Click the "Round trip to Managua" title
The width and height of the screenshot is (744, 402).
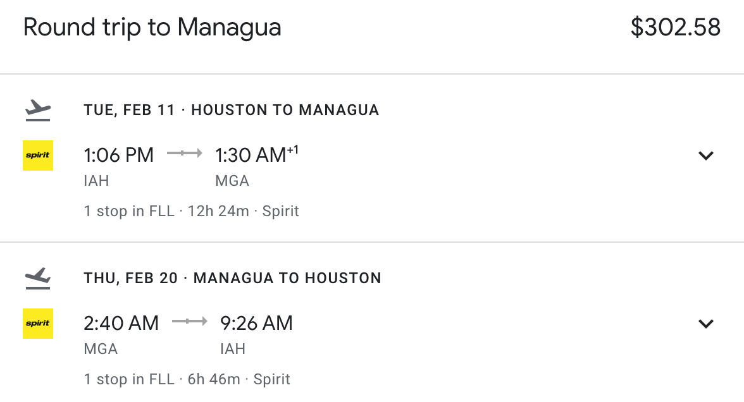pos(152,28)
